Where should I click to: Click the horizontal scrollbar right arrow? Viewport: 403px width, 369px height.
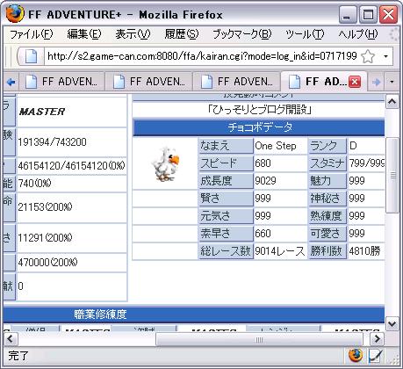[377, 339]
